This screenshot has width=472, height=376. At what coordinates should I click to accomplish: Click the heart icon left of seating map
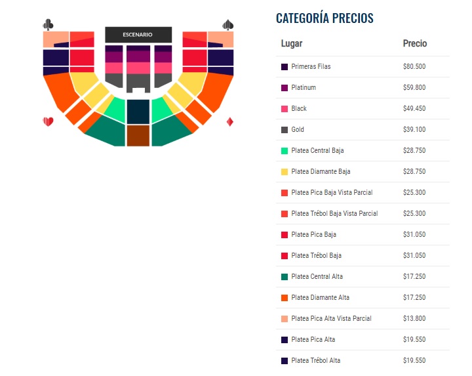[48, 121]
